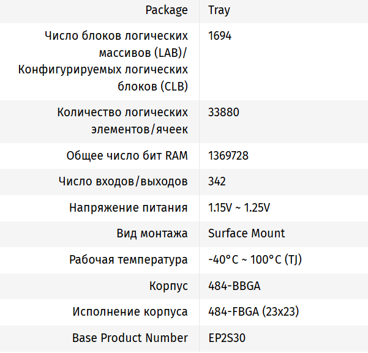Screen dimensions: 368x353
Task: Select the 'Tray' value text
Action: [x=219, y=10]
